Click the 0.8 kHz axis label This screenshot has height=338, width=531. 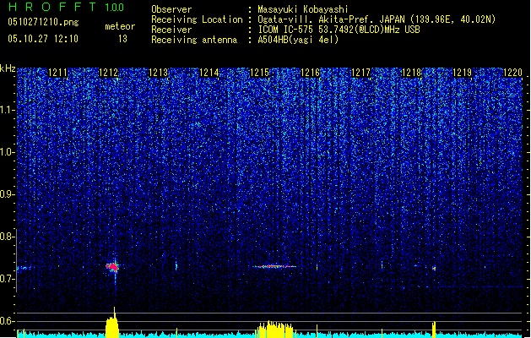(8, 237)
